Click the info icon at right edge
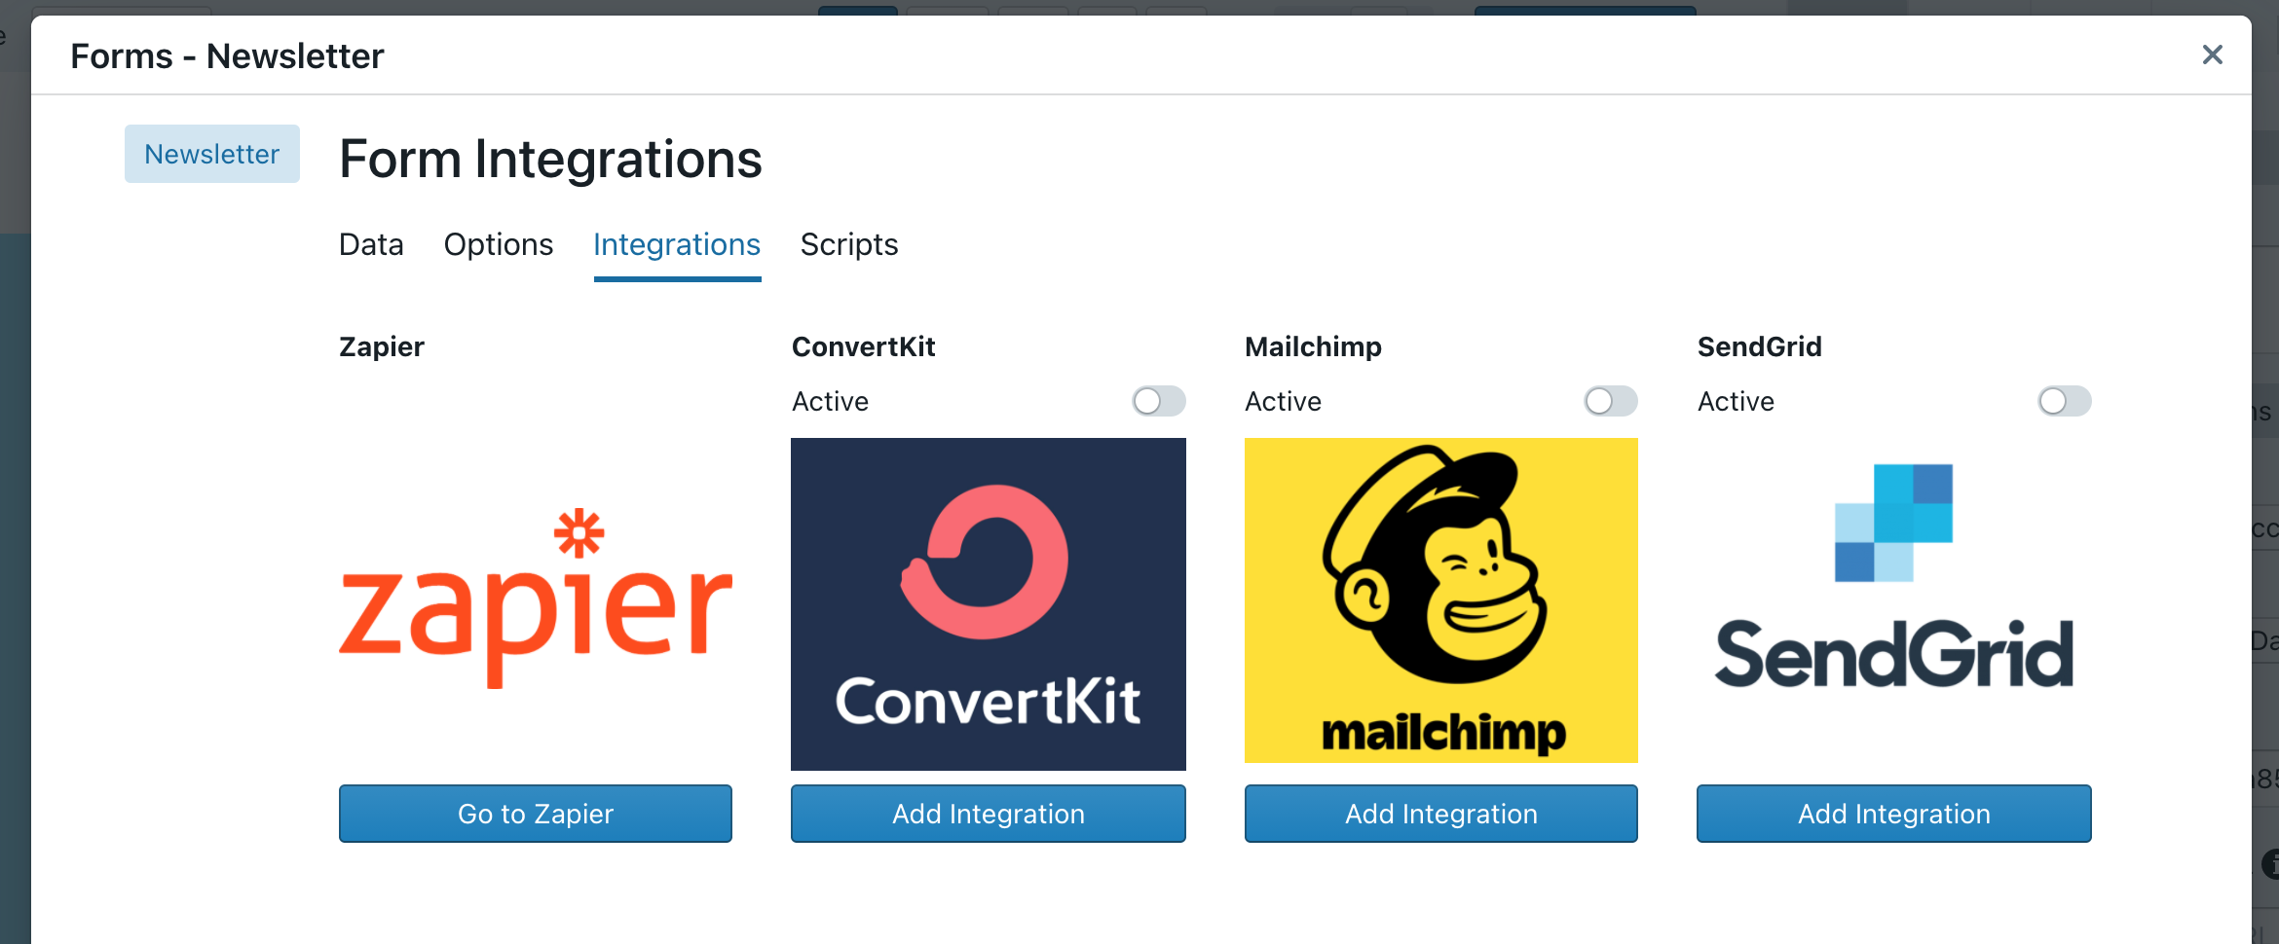This screenshot has width=2279, height=944. click(2271, 863)
